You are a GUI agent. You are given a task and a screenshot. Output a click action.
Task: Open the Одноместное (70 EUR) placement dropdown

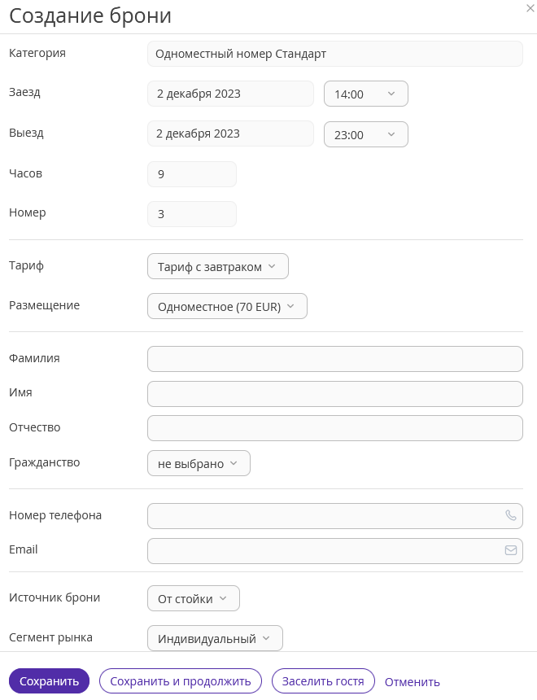coord(227,306)
